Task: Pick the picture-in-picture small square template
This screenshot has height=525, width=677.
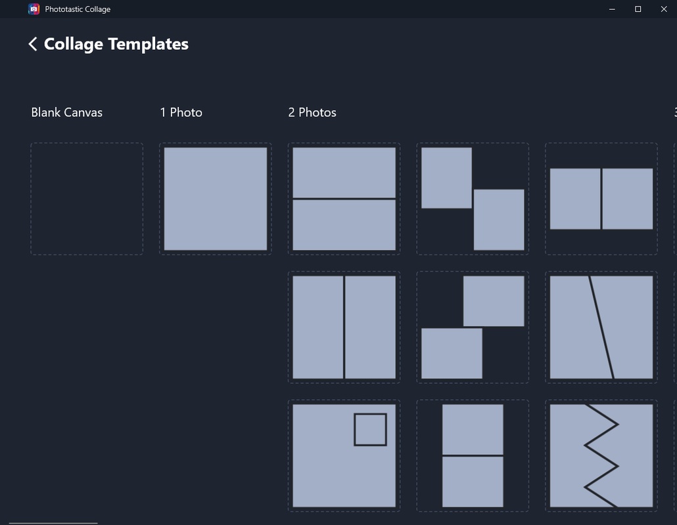Action: click(344, 455)
